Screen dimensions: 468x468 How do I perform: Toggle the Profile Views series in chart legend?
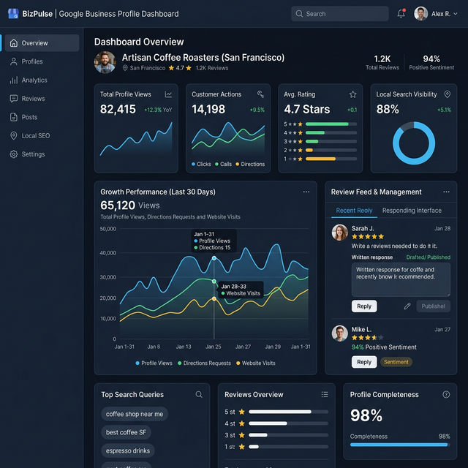tap(154, 363)
